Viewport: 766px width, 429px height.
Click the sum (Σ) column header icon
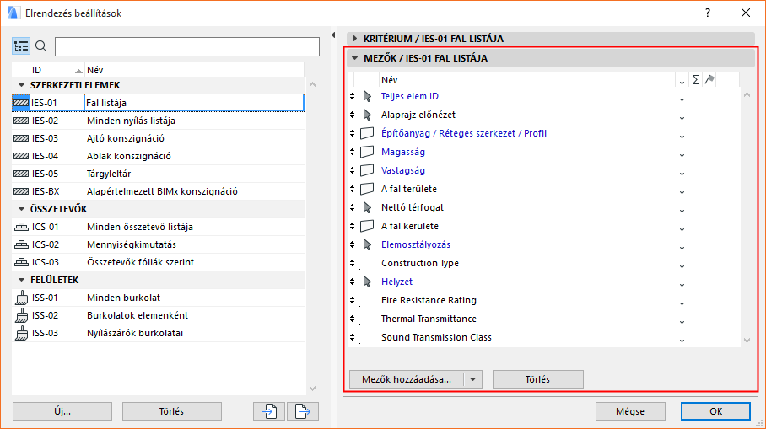(695, 79)
